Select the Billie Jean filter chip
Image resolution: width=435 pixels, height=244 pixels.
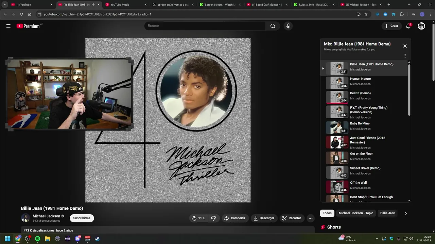coord(387,213)
